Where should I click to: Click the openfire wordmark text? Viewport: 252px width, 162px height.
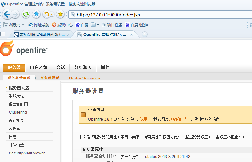(32, 50)
